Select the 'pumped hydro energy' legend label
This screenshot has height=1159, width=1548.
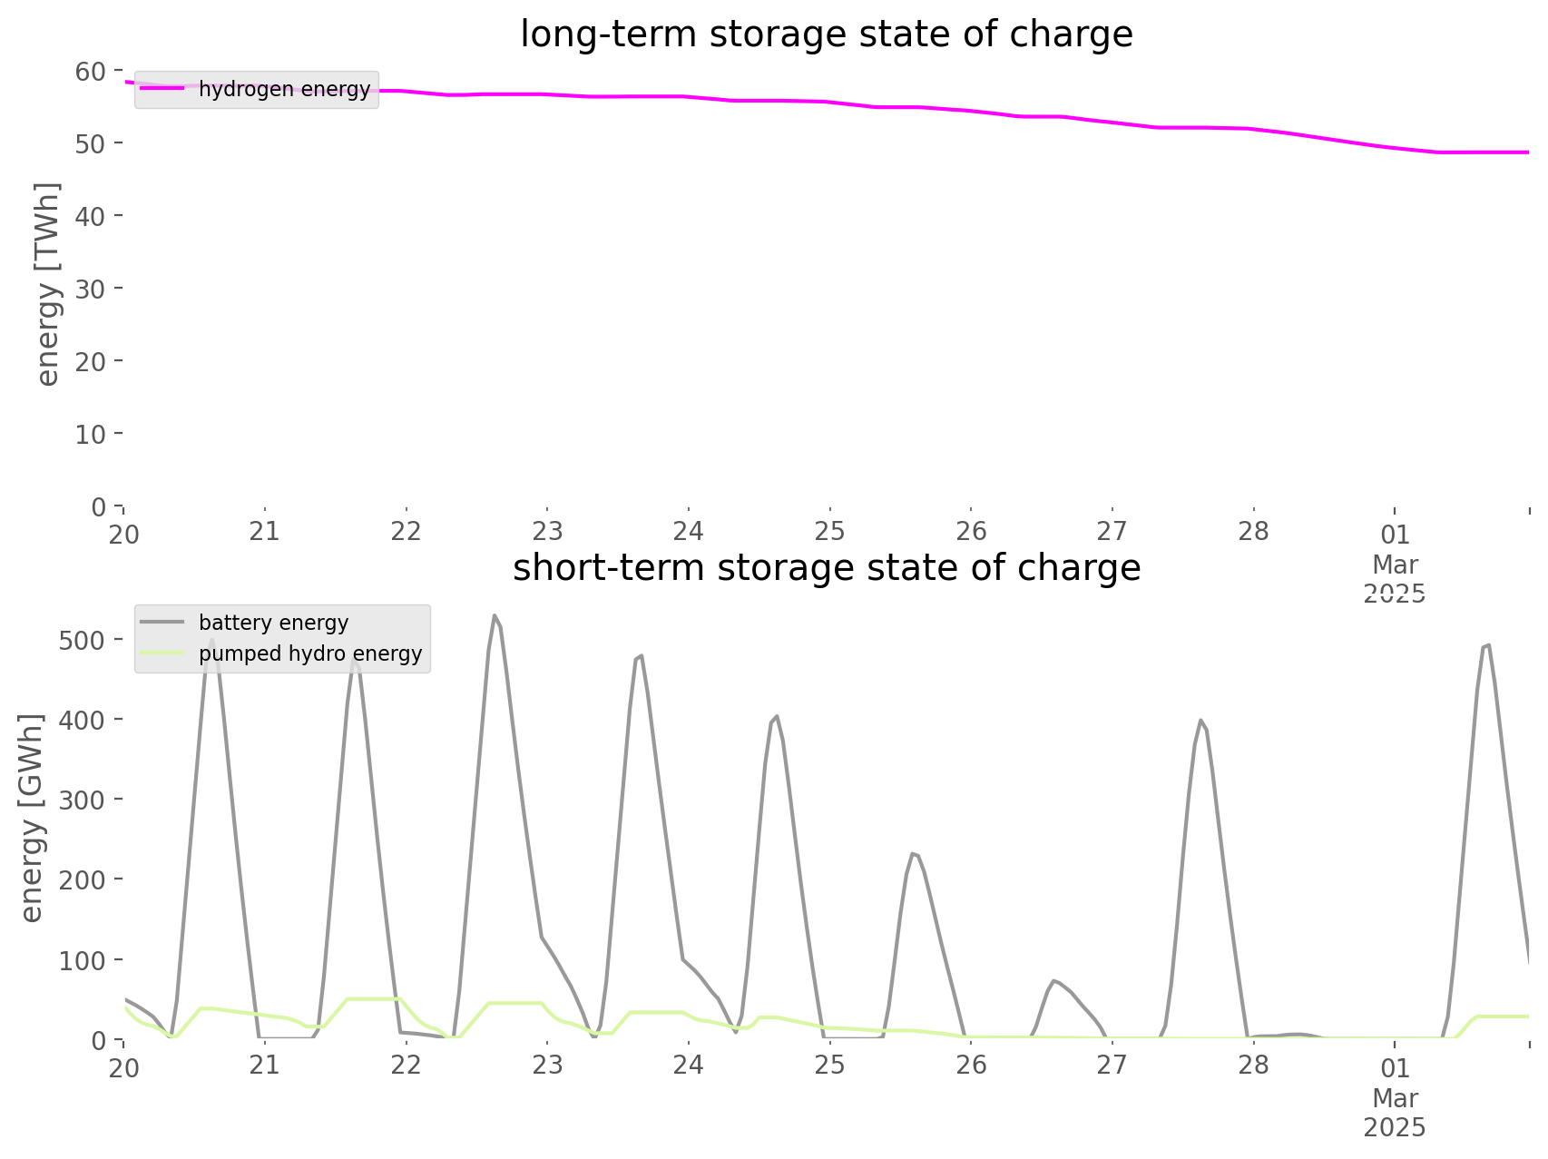coord(310,653)
